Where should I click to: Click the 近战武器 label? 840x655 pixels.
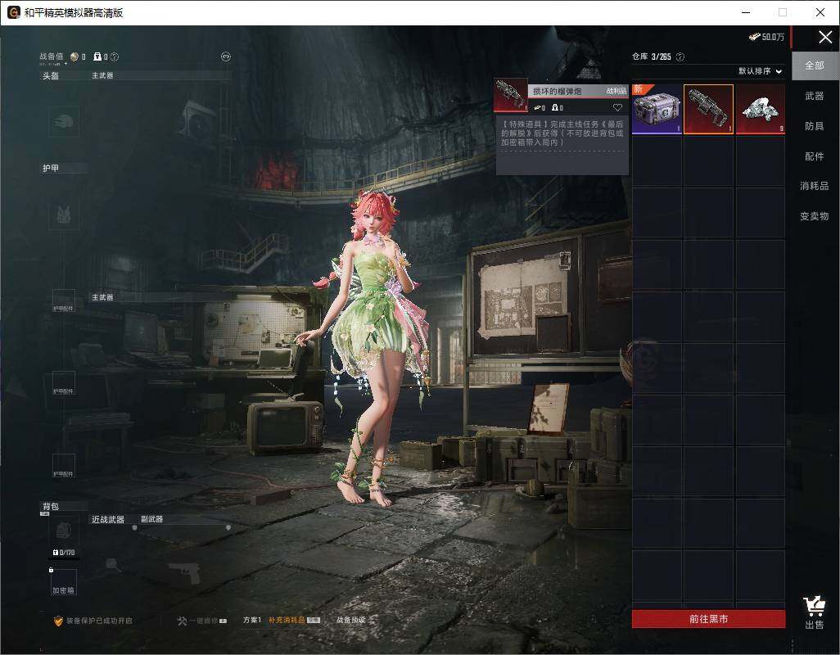click(108, 520)
